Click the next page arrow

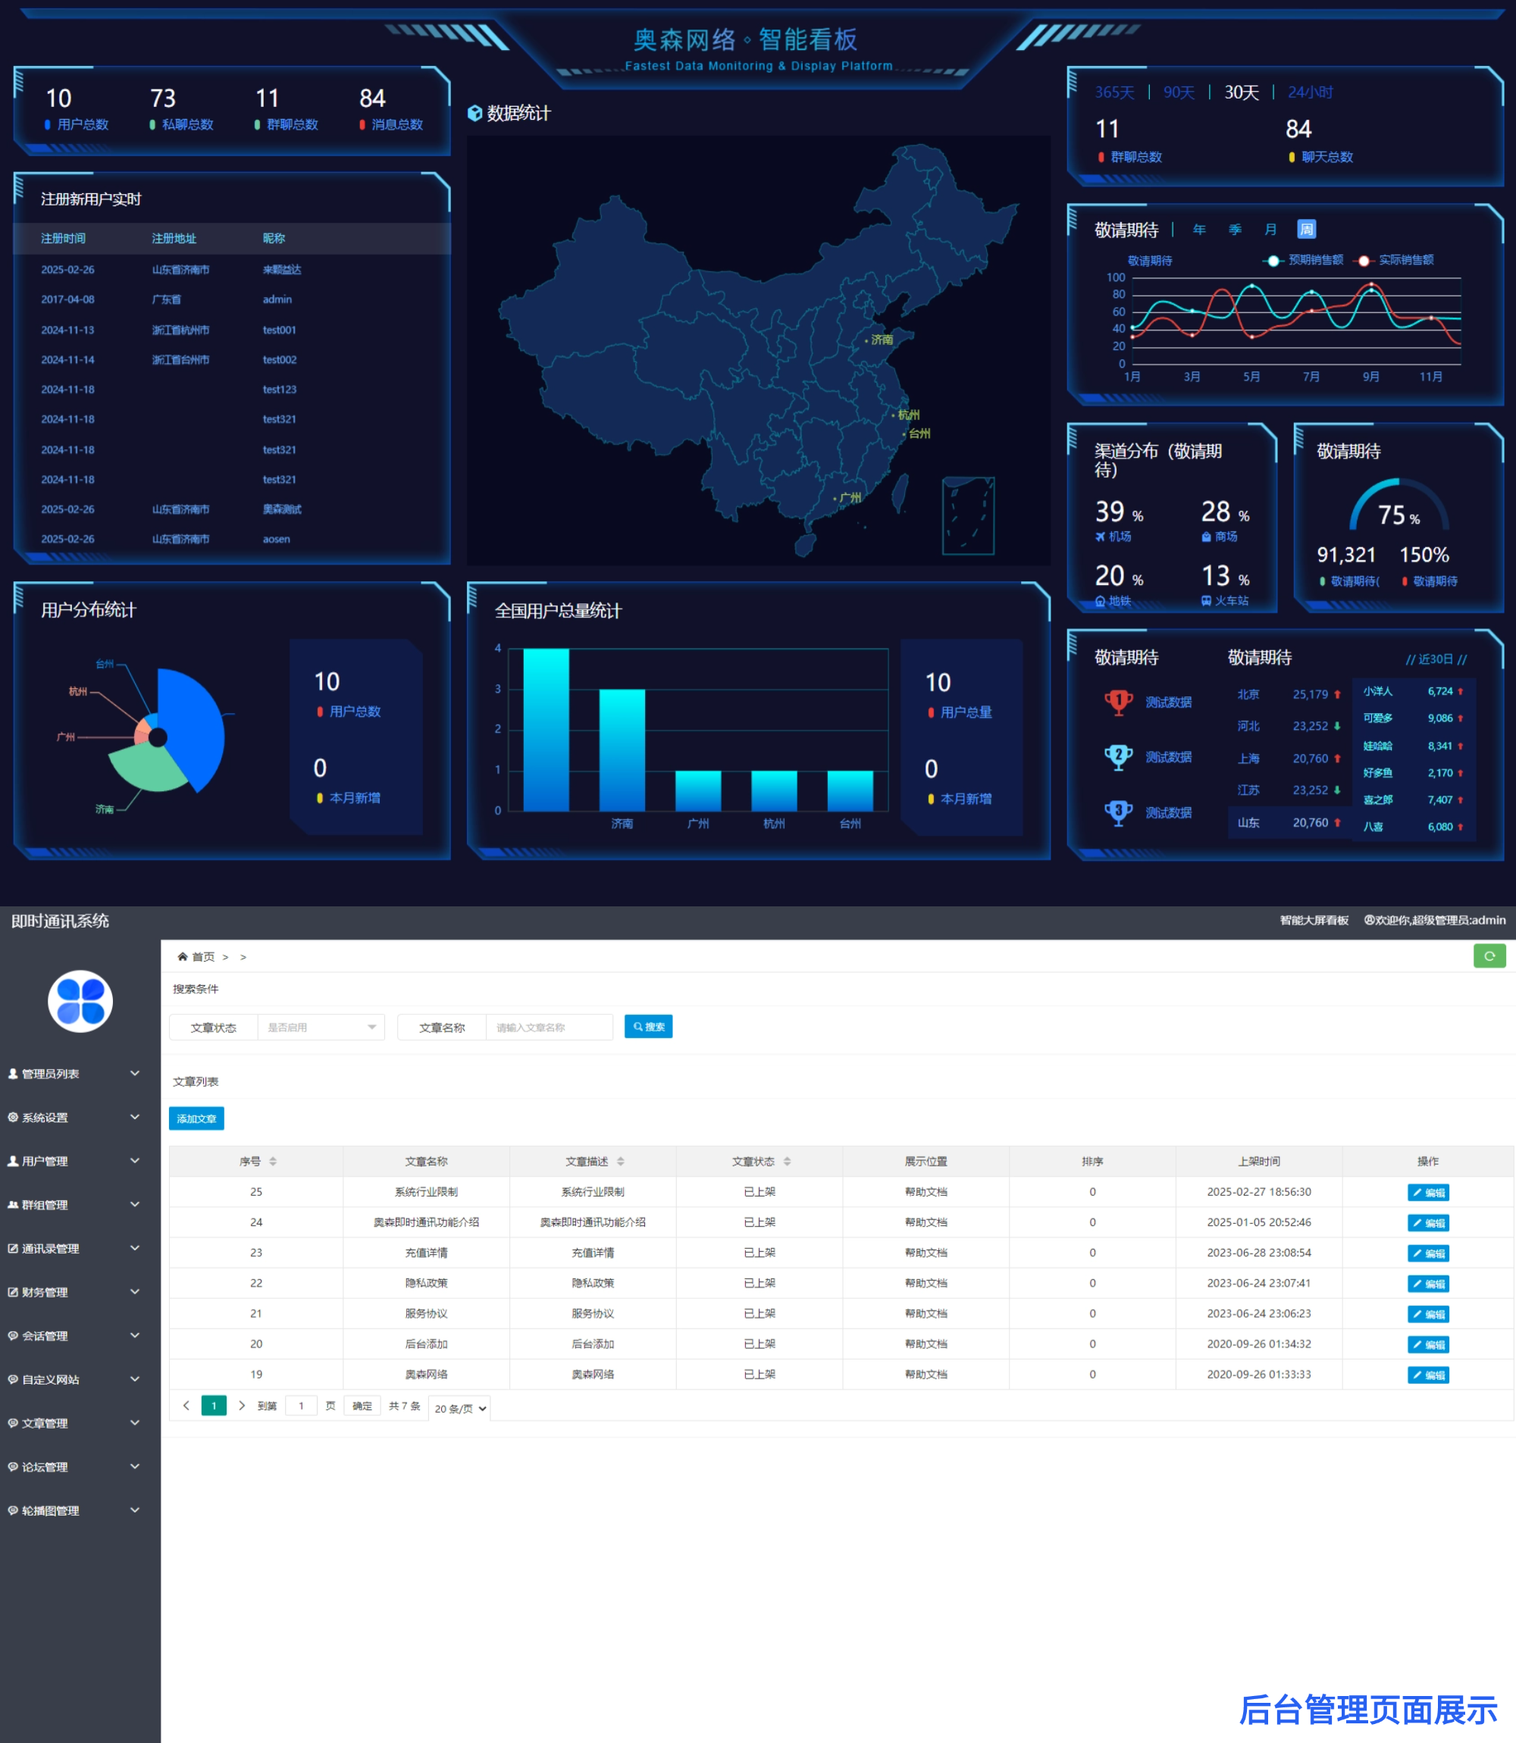(x=242, y=1406)
